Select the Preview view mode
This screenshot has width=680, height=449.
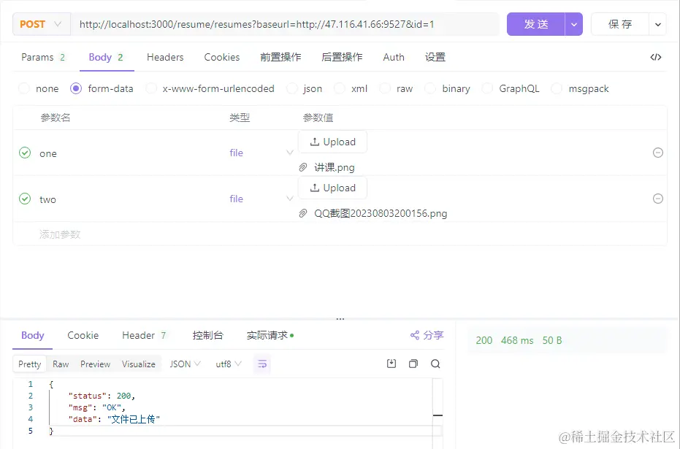96,364
